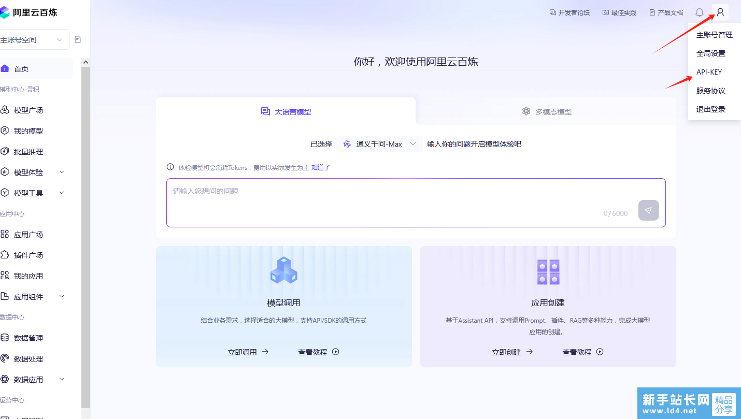Open the document icon beside 主账号空间
Image resolution: width=741 pixels, height=419 pixels.
point(78,39)
